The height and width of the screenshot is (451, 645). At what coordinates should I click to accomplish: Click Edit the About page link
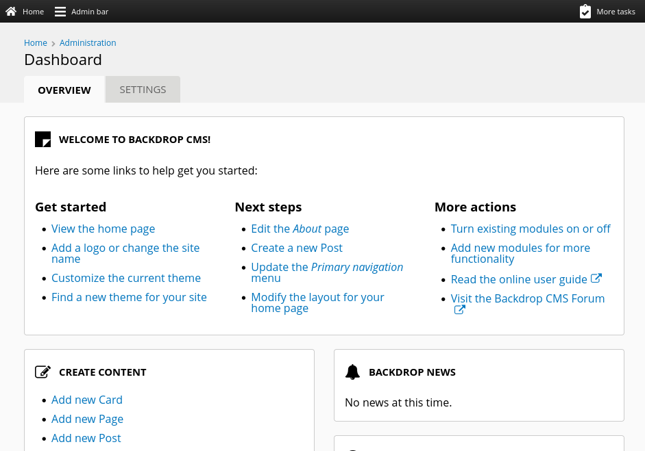300,229
